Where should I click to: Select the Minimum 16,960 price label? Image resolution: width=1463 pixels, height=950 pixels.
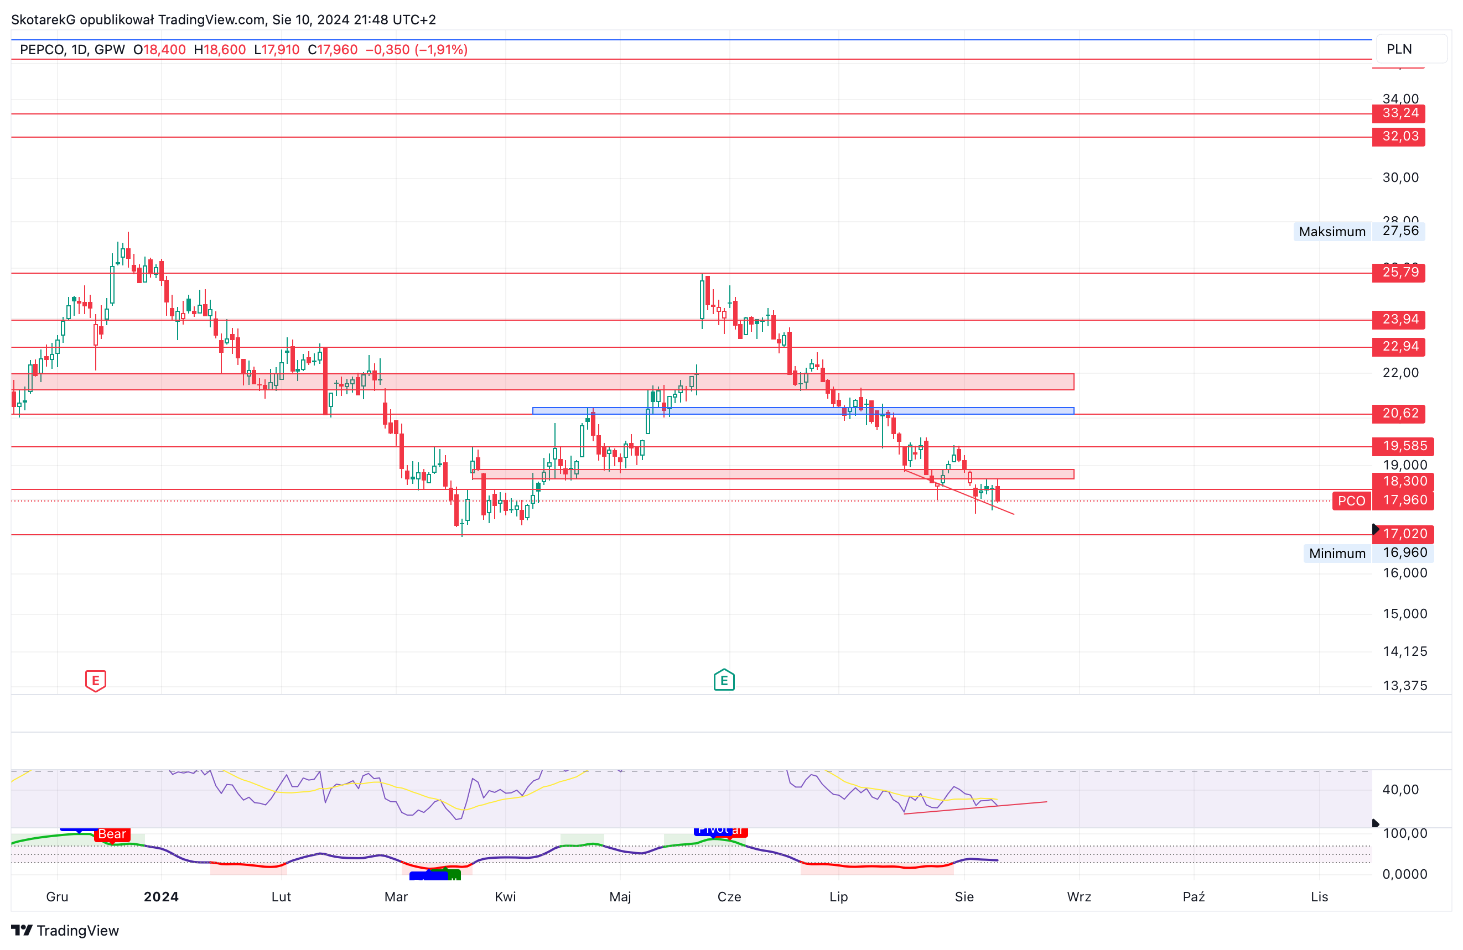coord(1368,553)
